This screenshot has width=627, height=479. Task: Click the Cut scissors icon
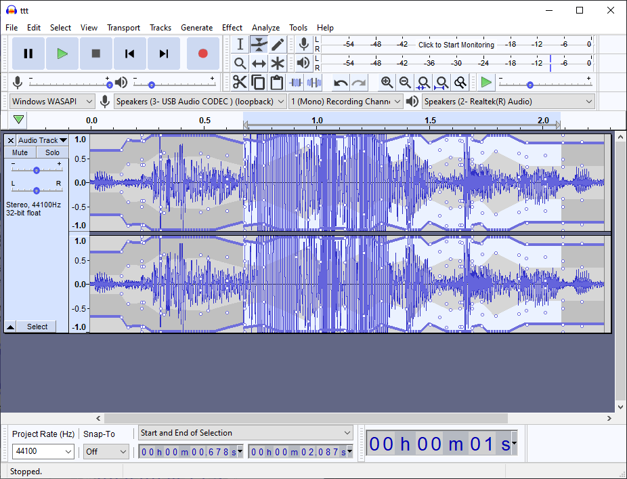click(x=240, y=83)
